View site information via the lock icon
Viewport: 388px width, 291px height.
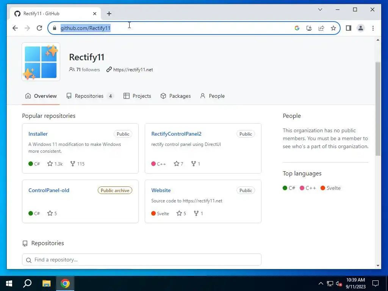[x=55, y=28]
